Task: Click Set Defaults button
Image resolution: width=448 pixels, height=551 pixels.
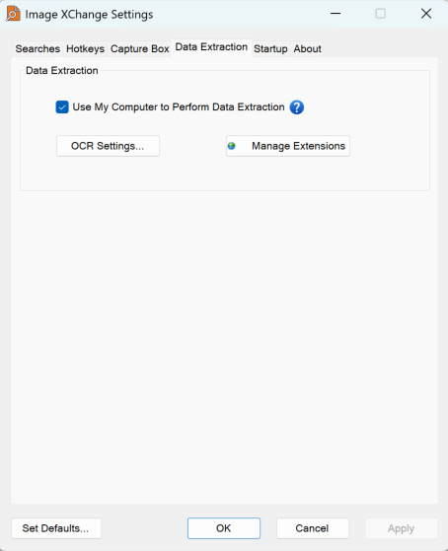Action: click(x=56, y=528)
